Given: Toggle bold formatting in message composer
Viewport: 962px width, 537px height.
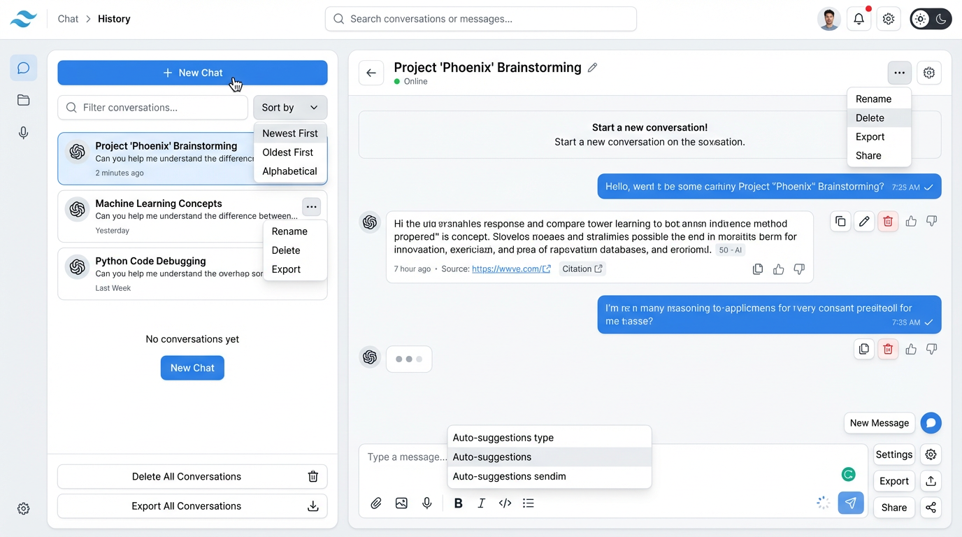Looking at the screenshot, I should click(459, 503).
